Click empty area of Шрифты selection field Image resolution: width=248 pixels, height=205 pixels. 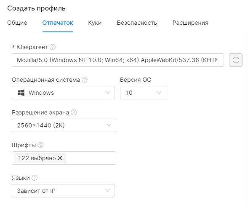(x=91, y=158)
